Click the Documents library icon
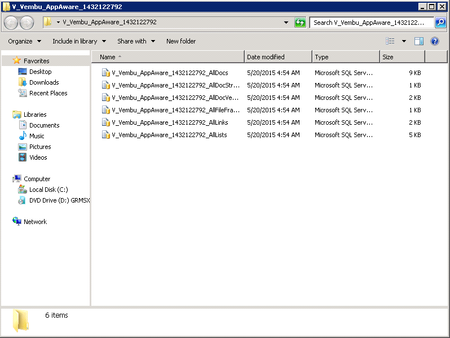This screenshot has height=338, width=450. (x=23, y=125)
